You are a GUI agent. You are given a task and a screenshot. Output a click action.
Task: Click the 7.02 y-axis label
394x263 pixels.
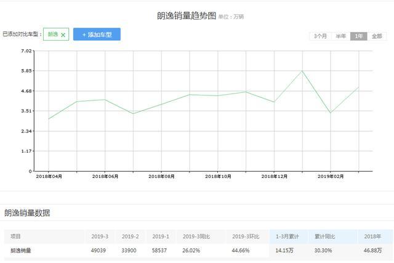(26, 51)
